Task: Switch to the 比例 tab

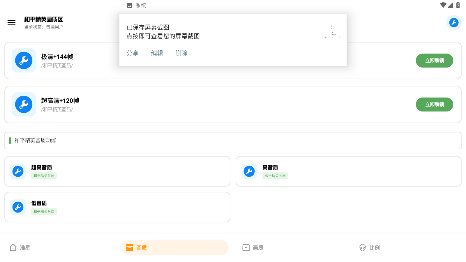Action: pyautogui.click(x=369, y=248)
